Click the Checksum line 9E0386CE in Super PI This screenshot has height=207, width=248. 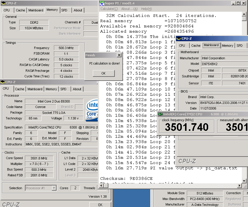[126, 178]
